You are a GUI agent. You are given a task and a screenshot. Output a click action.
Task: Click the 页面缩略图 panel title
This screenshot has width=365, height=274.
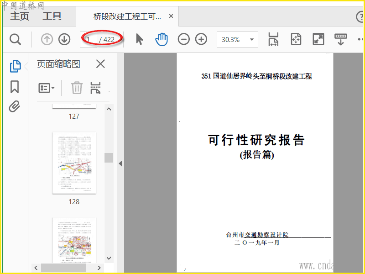(x=59, y=64)
